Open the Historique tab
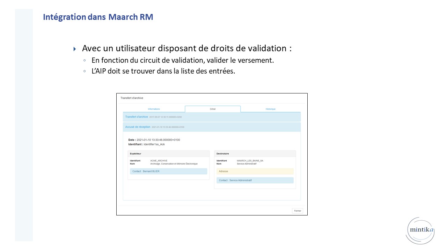Screen dimensions: 447x251 coord(270,109)
